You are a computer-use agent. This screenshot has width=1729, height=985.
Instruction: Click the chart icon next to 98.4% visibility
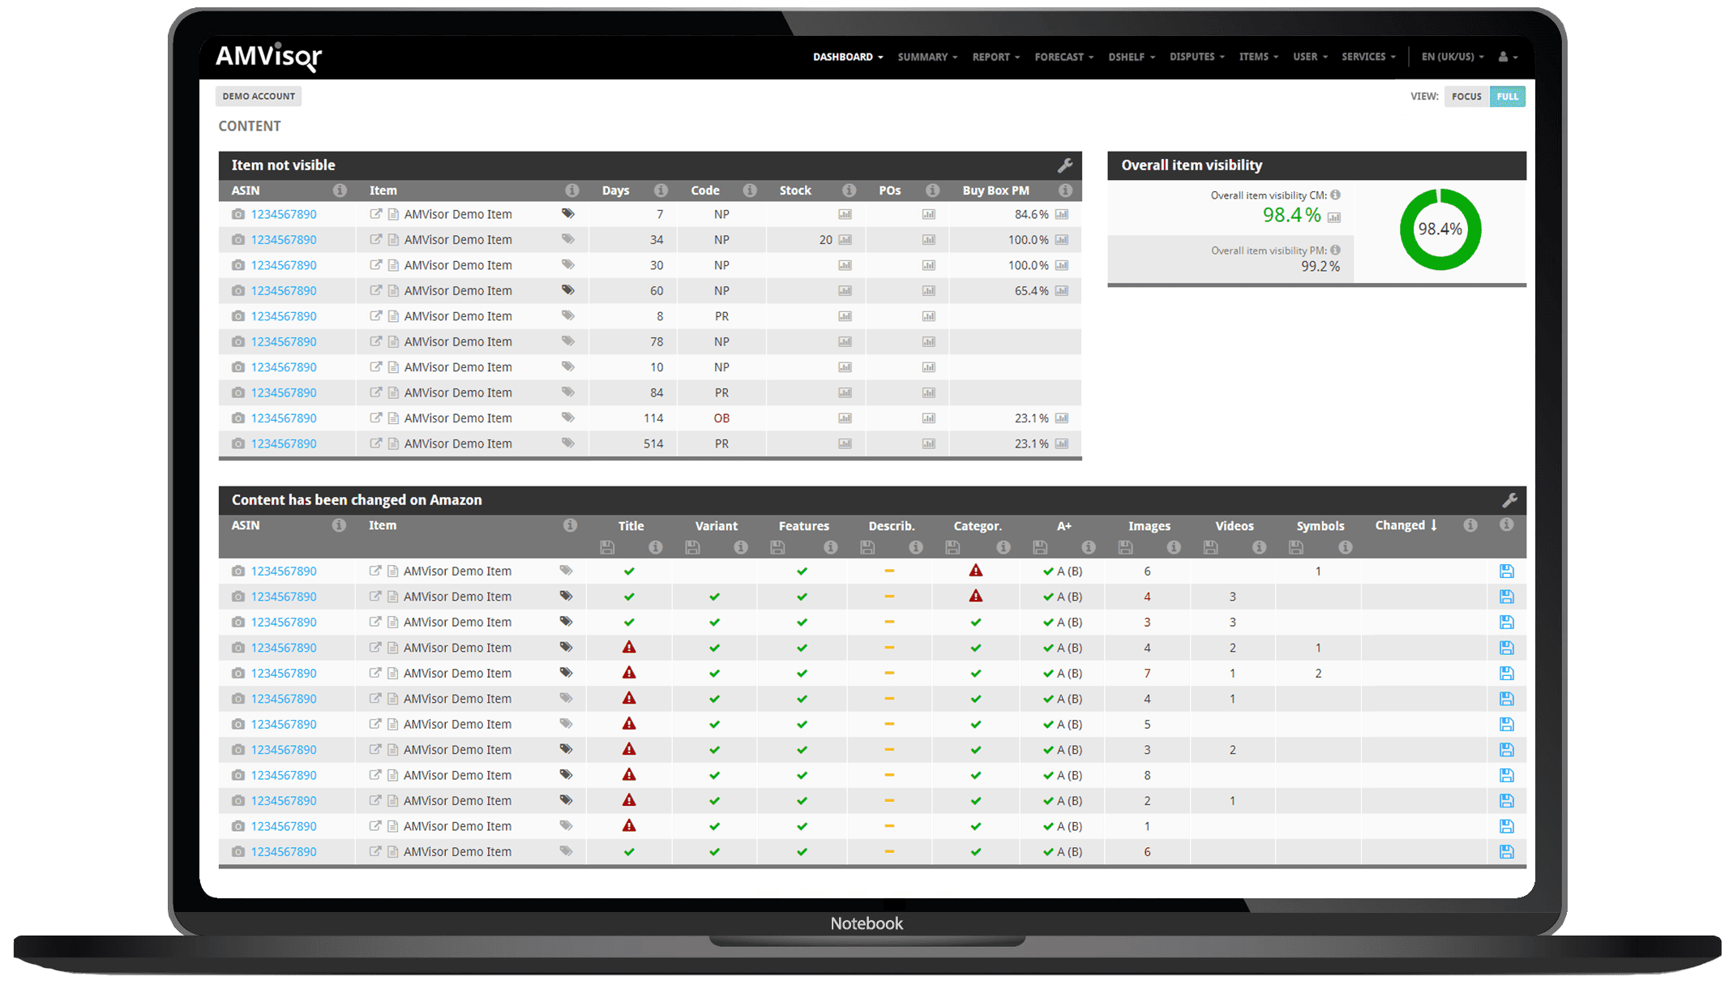[x=1334, y=217]
